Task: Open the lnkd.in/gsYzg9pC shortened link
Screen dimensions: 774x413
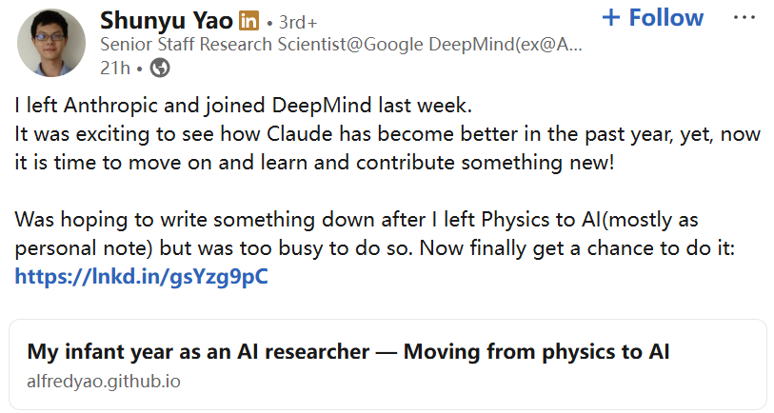Action: [x=142, y=278]
